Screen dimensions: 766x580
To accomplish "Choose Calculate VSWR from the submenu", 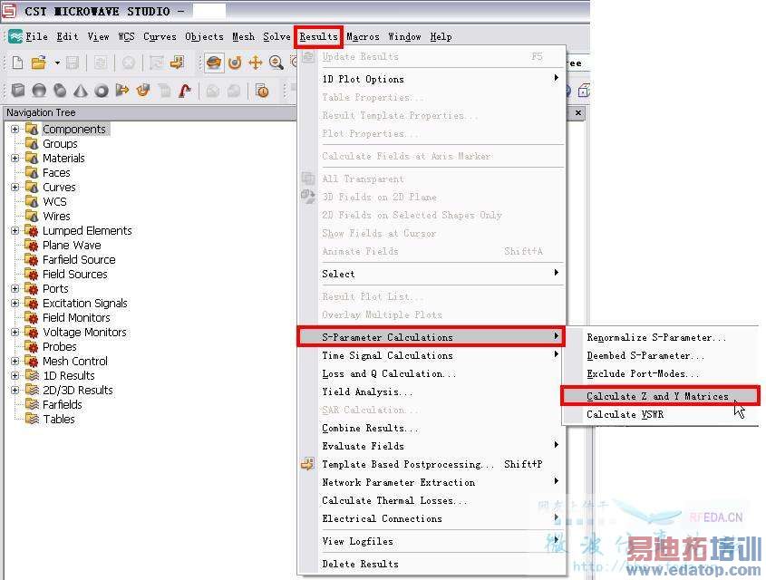I will 660,414.
